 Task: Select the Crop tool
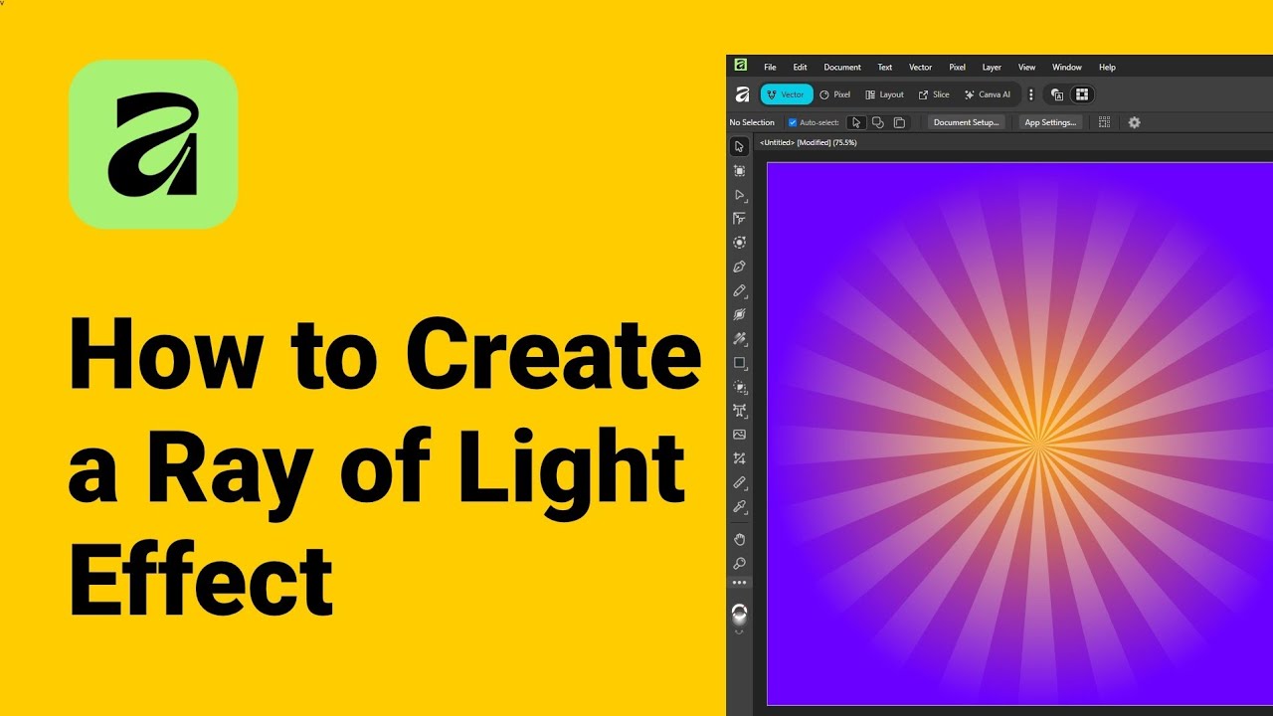739,458
